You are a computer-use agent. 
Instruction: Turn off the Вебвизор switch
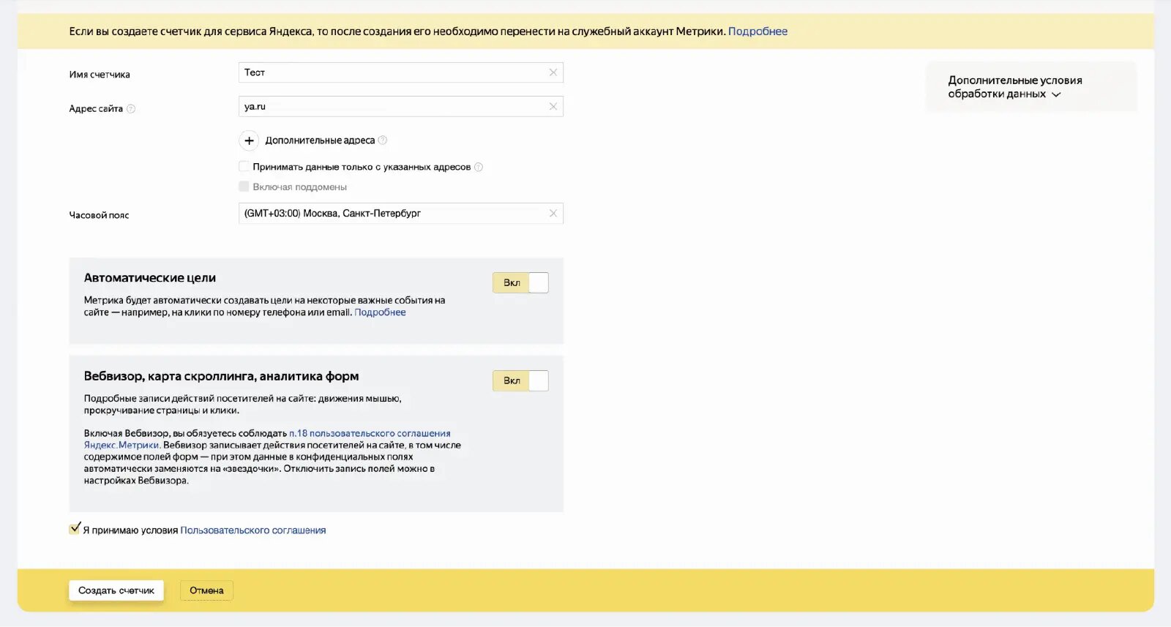(520, 381)
